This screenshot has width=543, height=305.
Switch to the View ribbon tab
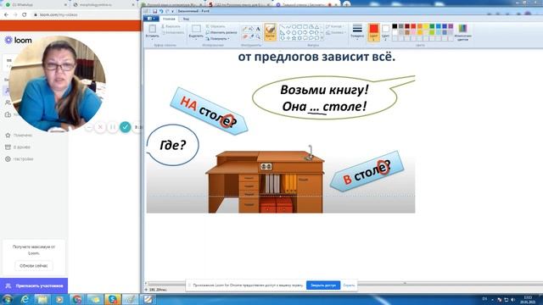(186, 19)
